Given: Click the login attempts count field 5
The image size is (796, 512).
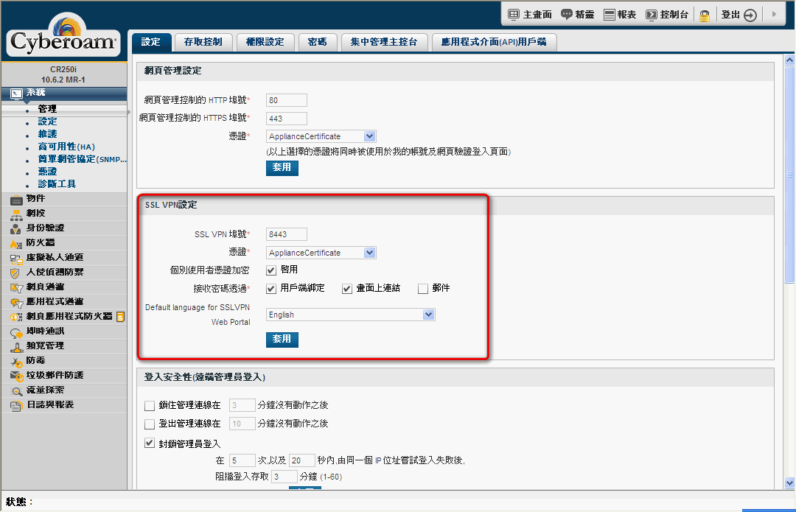Looking at the screenshot, I should coord(242,460).
